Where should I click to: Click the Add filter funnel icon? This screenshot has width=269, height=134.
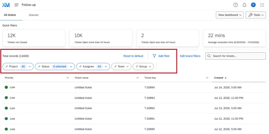click(x=154, y=56)
